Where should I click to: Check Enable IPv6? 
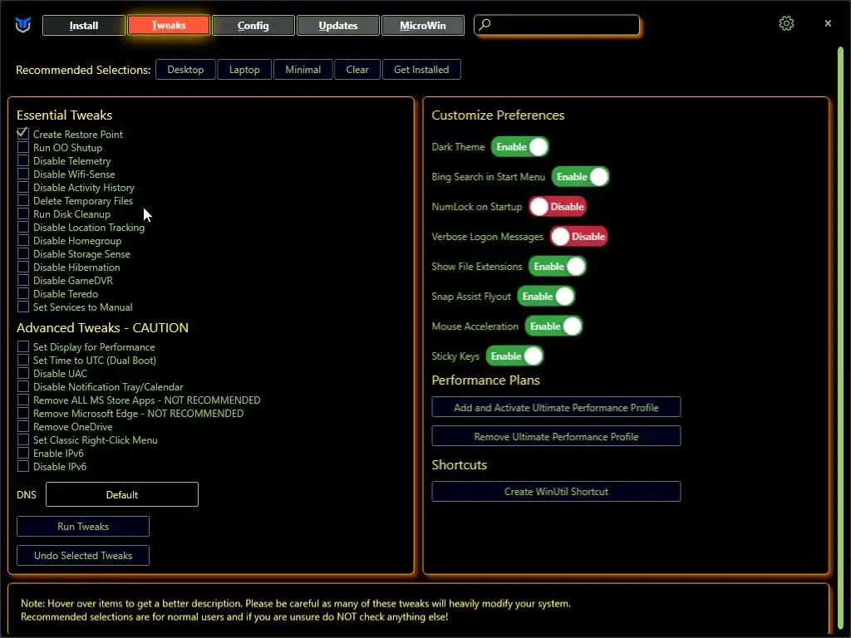(x=22, y=453)
